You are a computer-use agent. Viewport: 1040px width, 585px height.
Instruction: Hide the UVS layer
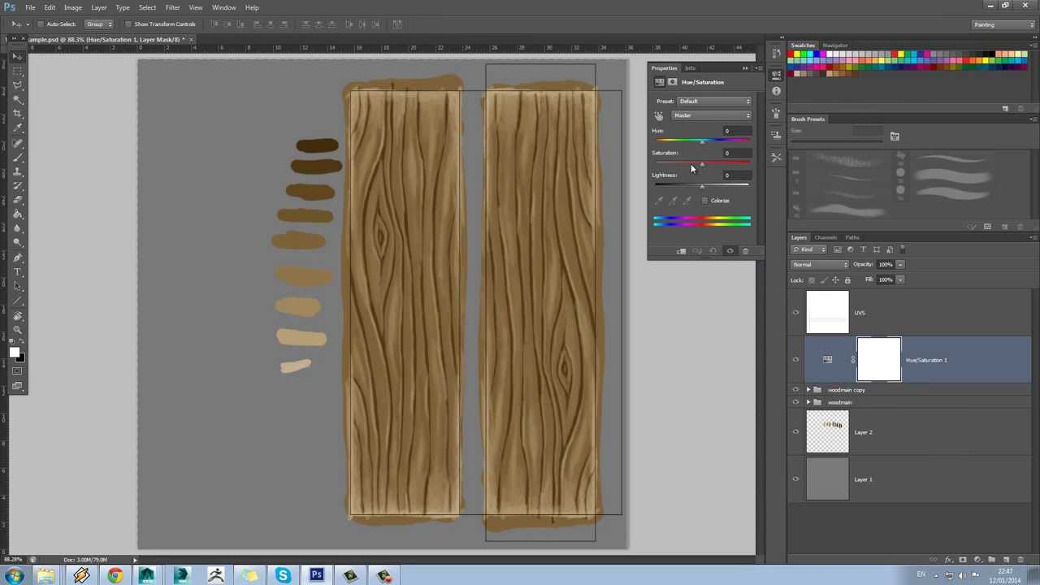[x=795, y=313]
